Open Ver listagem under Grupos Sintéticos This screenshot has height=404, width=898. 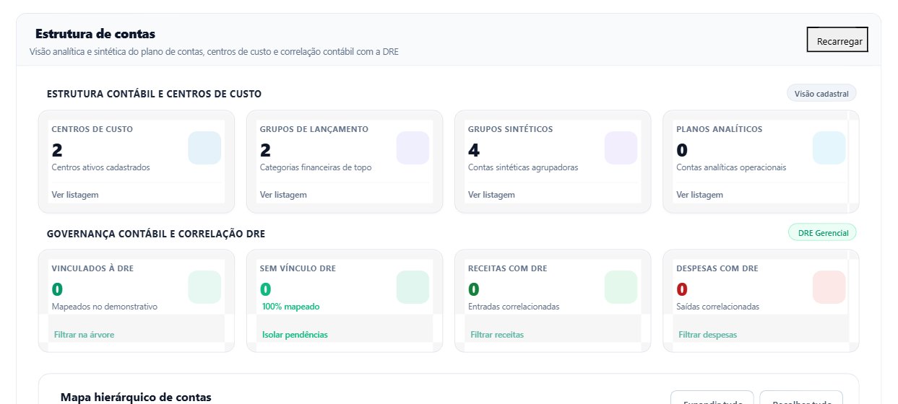click(x=491, y=195)
